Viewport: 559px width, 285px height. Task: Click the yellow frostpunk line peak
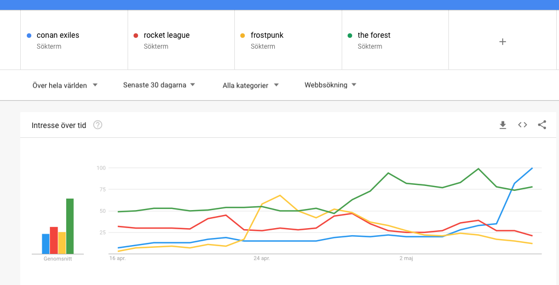click(x=280, y=195)
